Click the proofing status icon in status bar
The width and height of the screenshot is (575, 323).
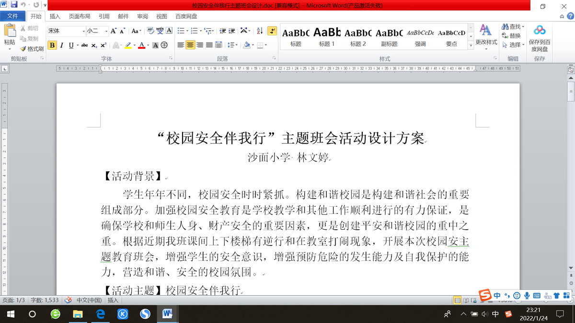[x=69, y=300]
